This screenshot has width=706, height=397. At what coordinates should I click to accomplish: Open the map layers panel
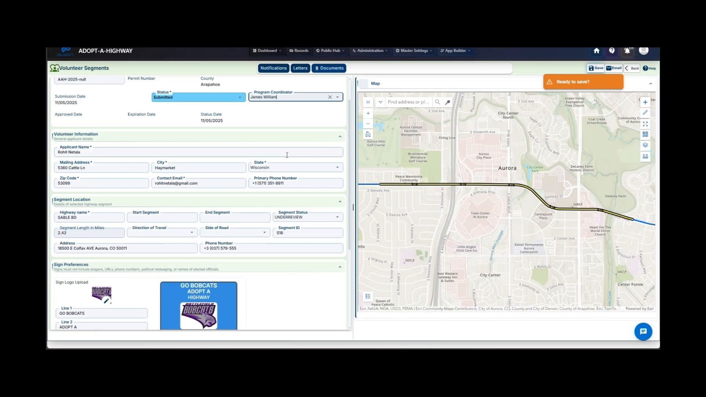click(x=645, y=145)
